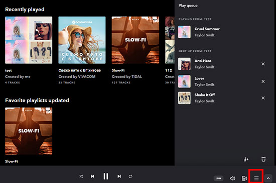Skip to the next track
The width and height of the screenshot is (276, 183).
(119, 176)
